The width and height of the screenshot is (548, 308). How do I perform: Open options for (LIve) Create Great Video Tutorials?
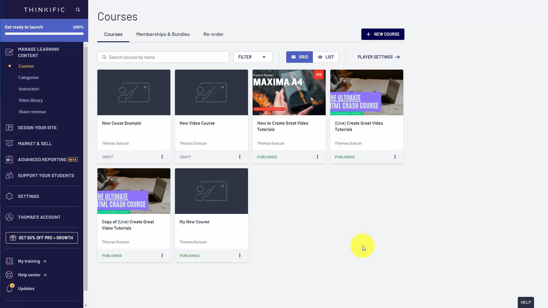[395, 157]
